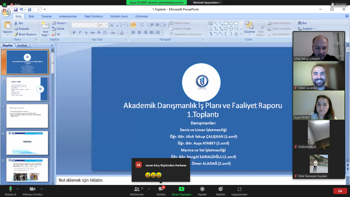
Task: Open Şekil Dolgusu shape fill
Action: pyautogui.click(x=280, y=23)
